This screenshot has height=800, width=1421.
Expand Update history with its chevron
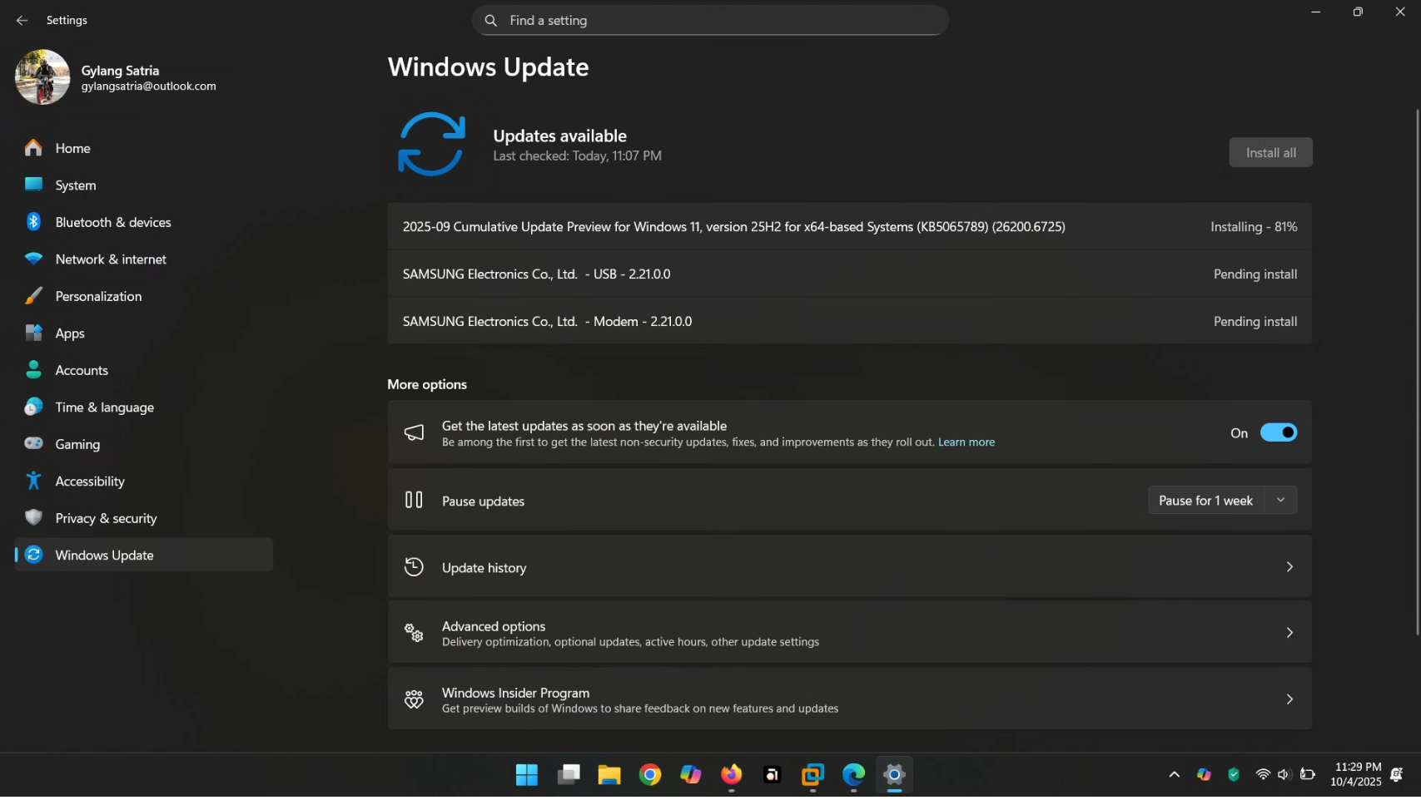(1289, 567)
